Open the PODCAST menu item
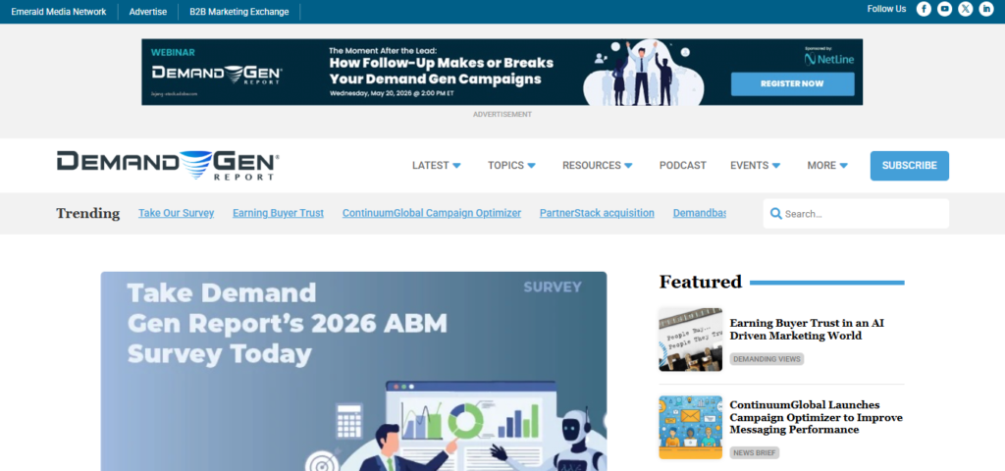This screenshot has height=471, width=1005. coord(683,165)
